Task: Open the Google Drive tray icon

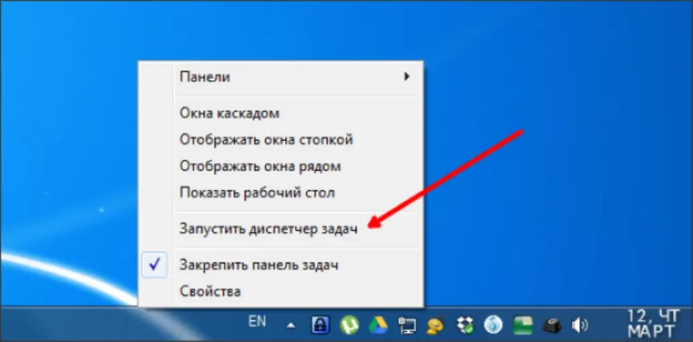Action: coord(378,325)
